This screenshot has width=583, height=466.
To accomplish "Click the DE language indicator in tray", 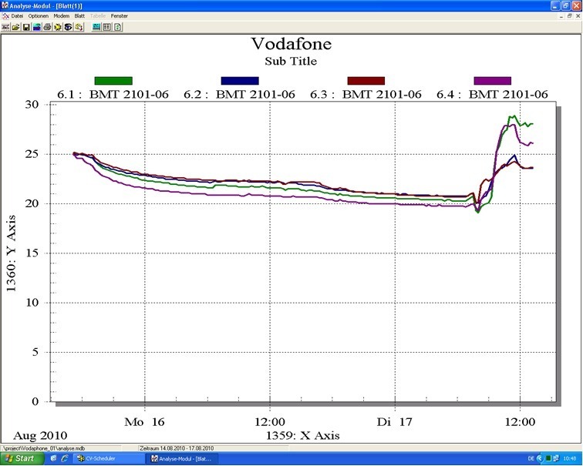I will point(531,459).
